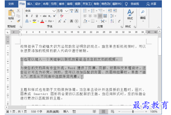Toggle Justify alignment

(100, 16)
